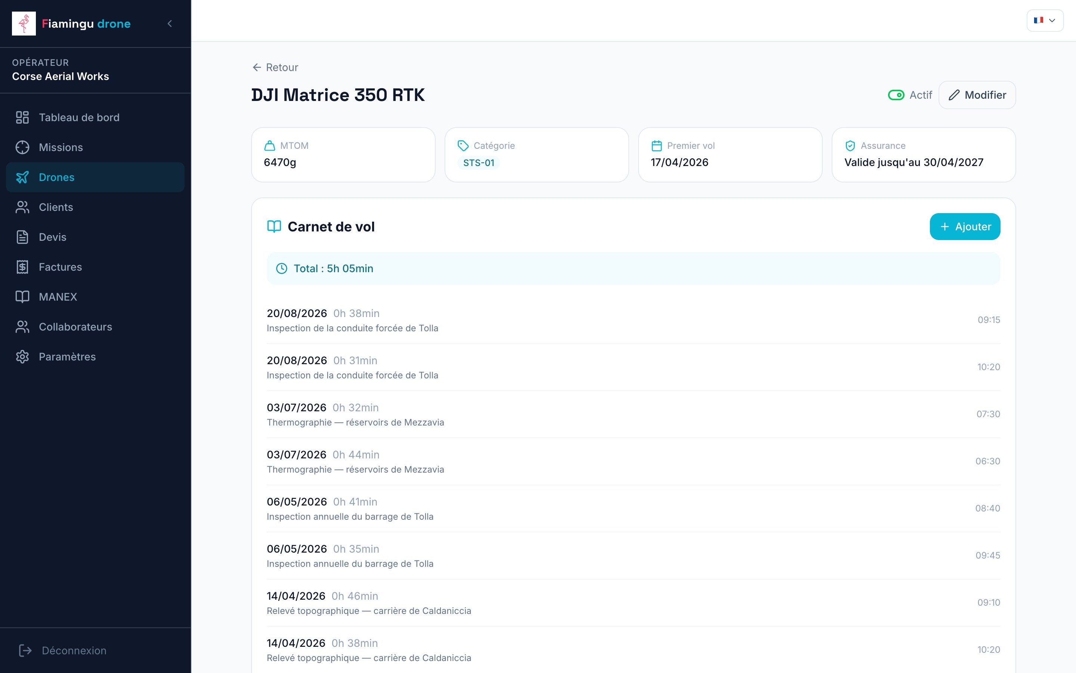The height and width of the screenshot is (673, 1076).
Task: Click the Factures receipt icon
Action: [22, 267]
